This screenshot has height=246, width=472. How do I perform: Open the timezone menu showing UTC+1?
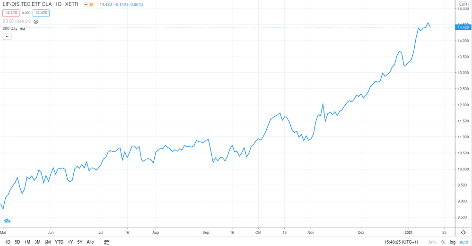click(401, 242)
